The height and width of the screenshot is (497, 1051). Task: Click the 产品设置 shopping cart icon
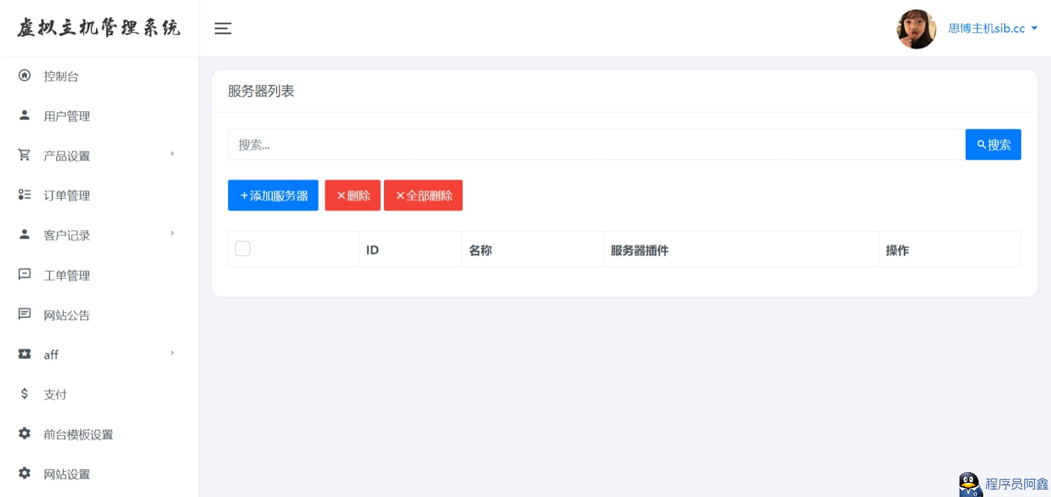(24, 155)
